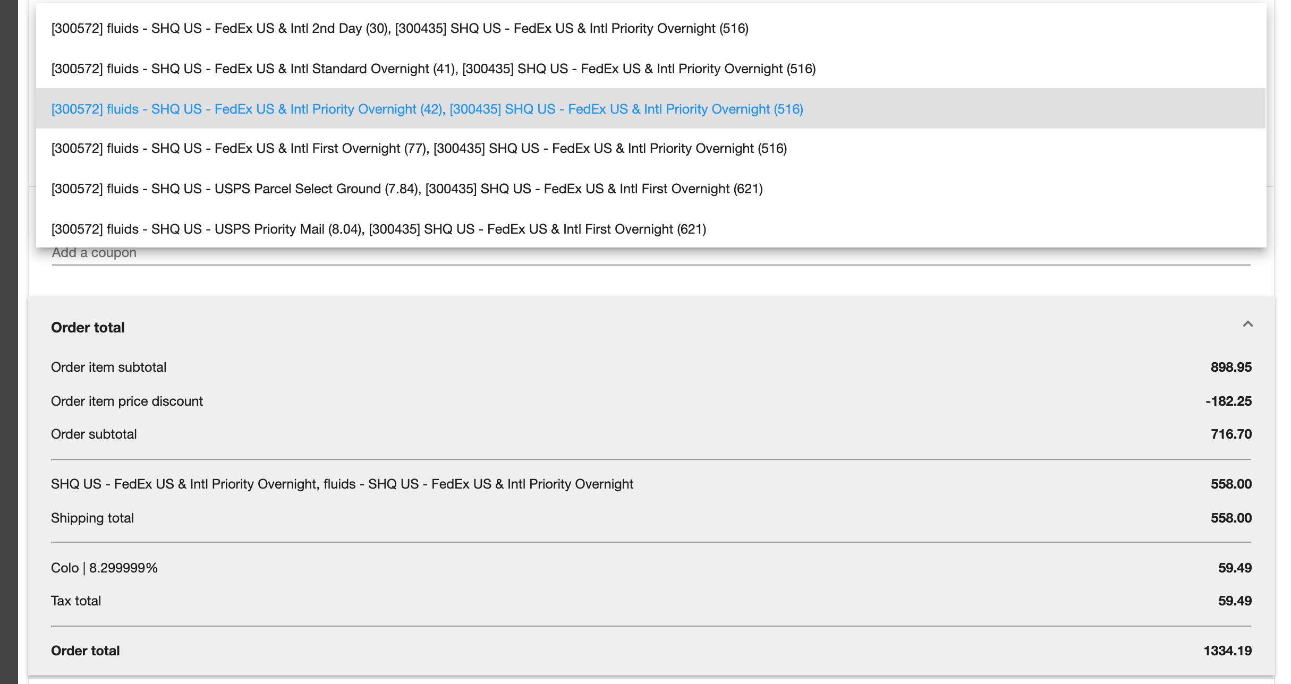Select FedEx 2nd Day (30) shipping option
Viewport: 1291px width, 684px height.
pyautogui.click(x=400, y=29)
